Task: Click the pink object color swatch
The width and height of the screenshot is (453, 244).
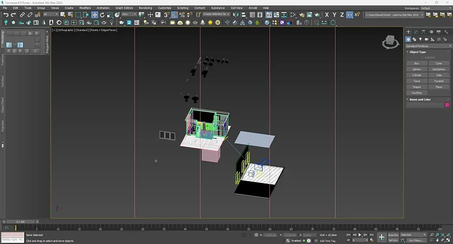Action: tap(447, 105)
